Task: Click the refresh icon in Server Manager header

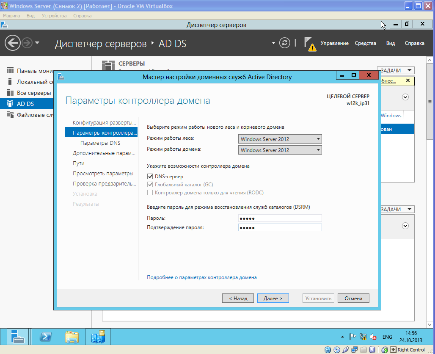Action: [285, 43]
